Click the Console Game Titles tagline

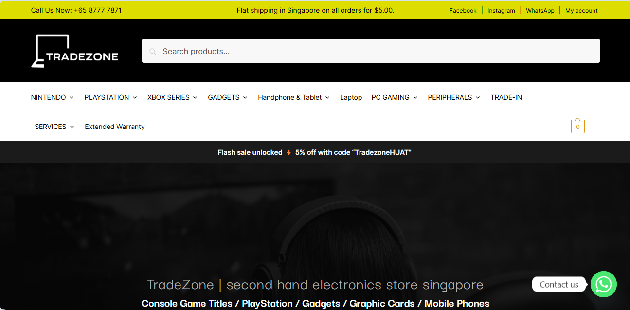[315, 303]
